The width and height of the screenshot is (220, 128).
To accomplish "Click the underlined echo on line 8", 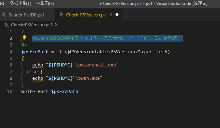I will point(38,78).
